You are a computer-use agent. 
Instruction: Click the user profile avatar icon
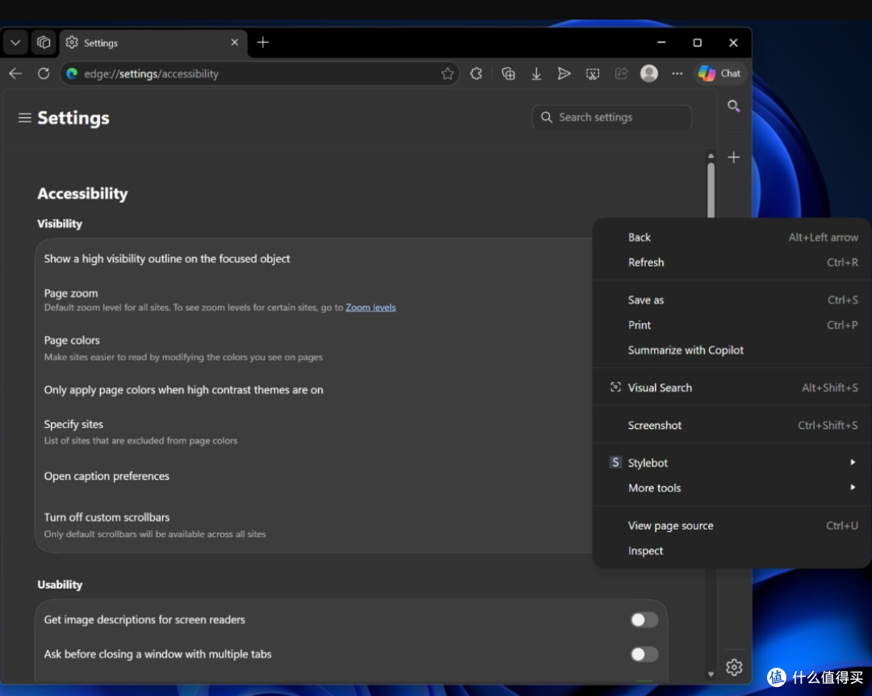click(649, 73)
